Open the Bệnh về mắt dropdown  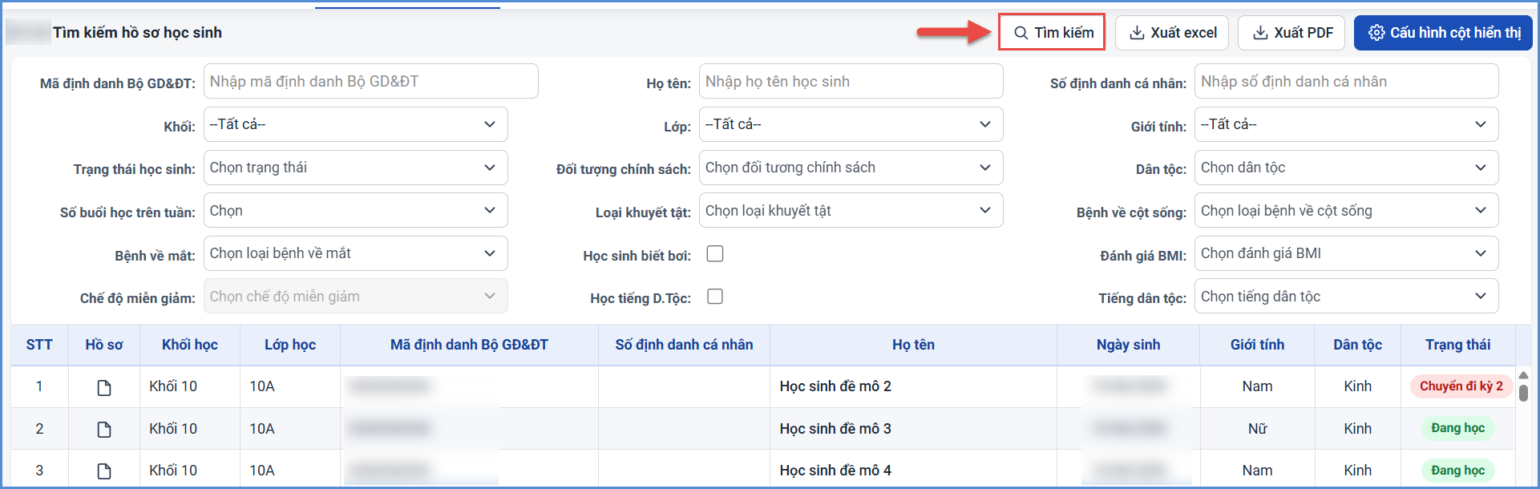pos(355,253)
